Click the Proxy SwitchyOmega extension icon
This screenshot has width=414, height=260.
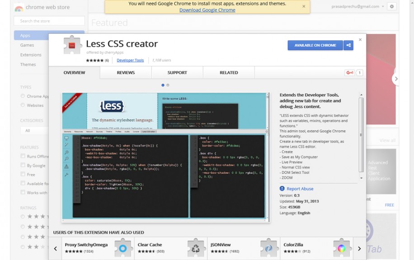click(x=122, y=247)
